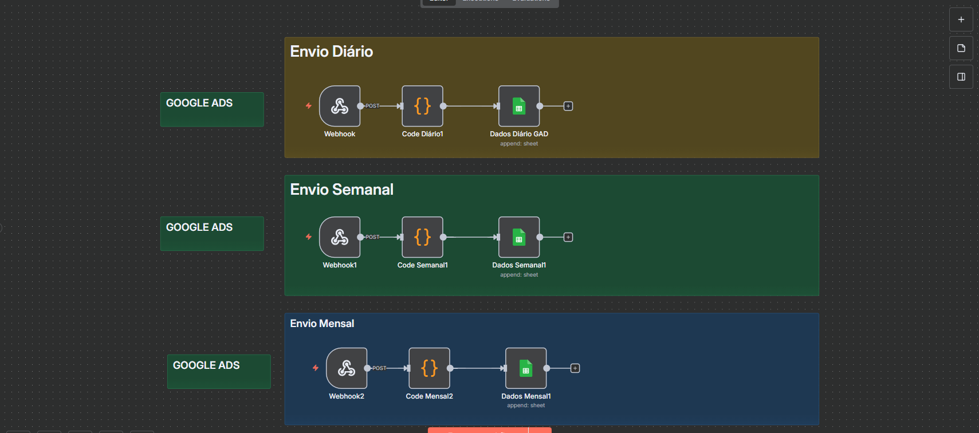Image resolution: width=979 pixels, height=433 pixels.
Task: Click the GOOGLE ADS note beside Envio Mensal
Action: 218,371
